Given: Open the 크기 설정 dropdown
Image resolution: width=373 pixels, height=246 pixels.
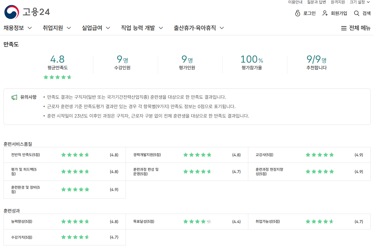Looking at the screenshot, I should (x=359, y=2).
